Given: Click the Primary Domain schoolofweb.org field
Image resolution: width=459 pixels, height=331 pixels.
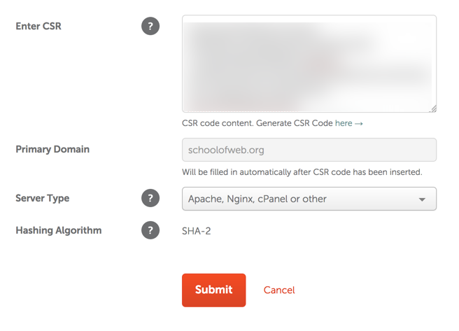Looking at the screenshot, I should pos(309,150).
